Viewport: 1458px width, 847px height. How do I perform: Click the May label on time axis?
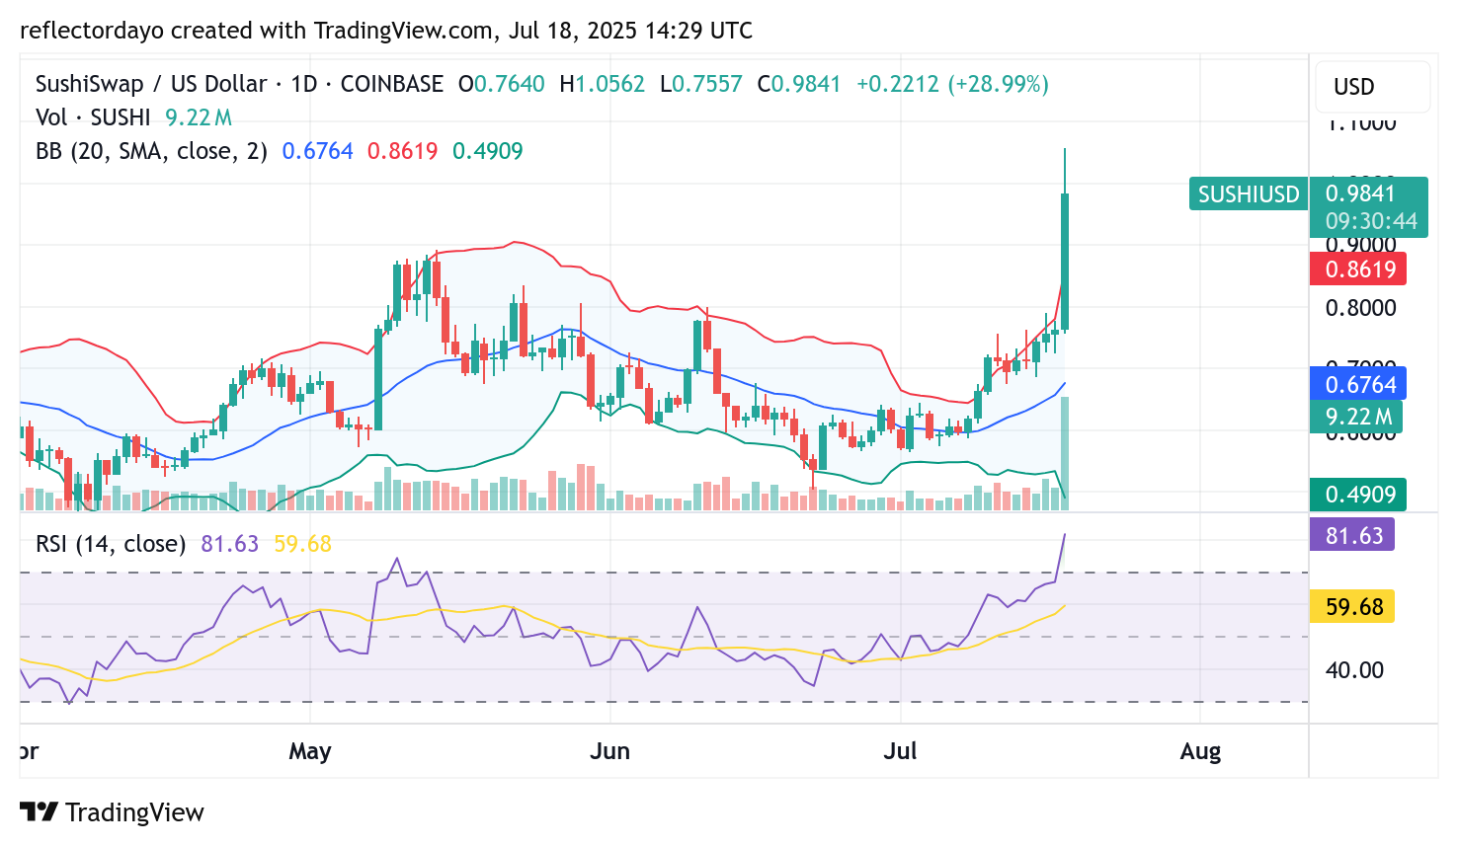tap(310, 751)
